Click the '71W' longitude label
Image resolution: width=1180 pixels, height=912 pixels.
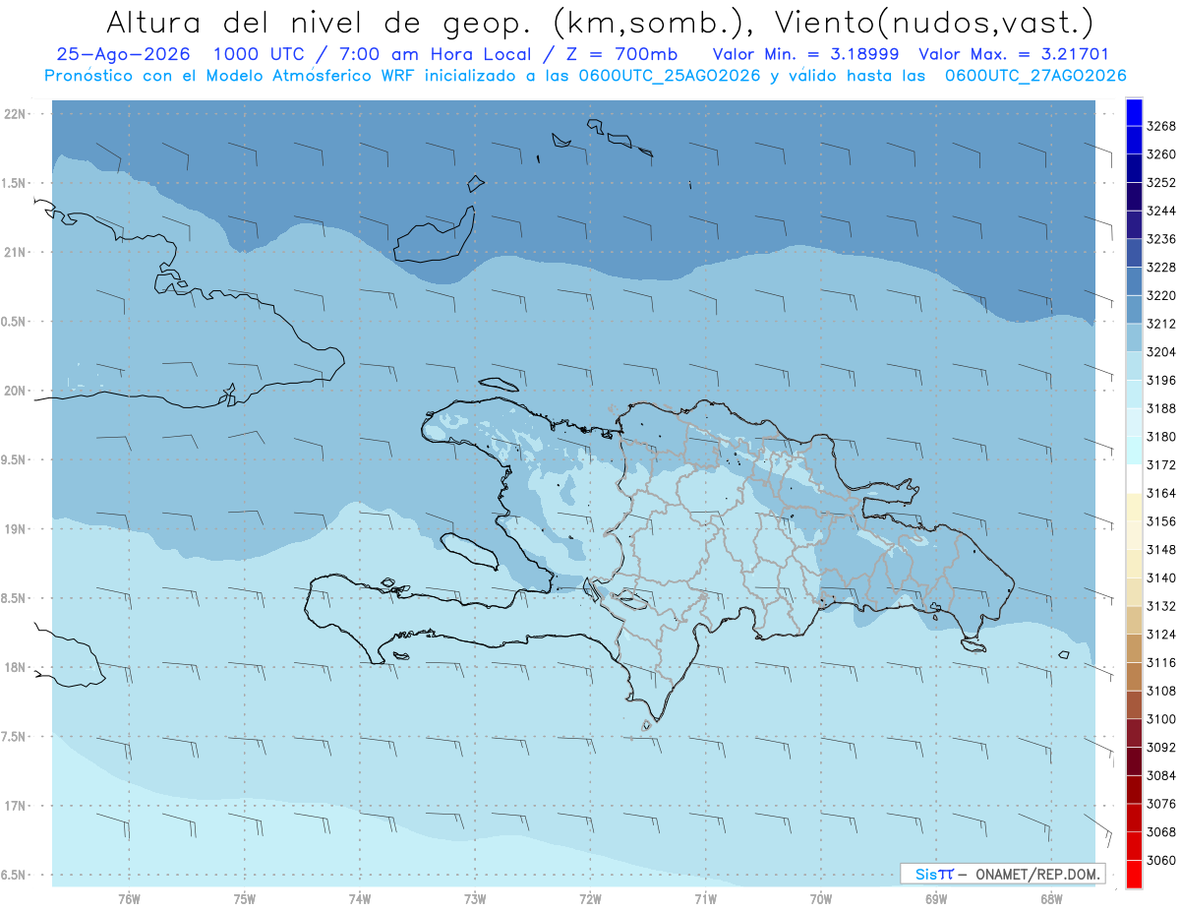705,899
